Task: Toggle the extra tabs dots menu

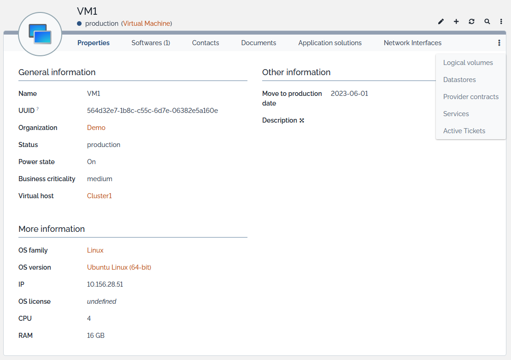Action: coord(499,43)
